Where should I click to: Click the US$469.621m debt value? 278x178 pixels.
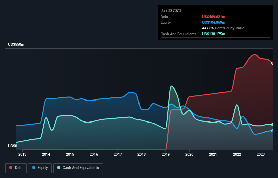point(214,17)
